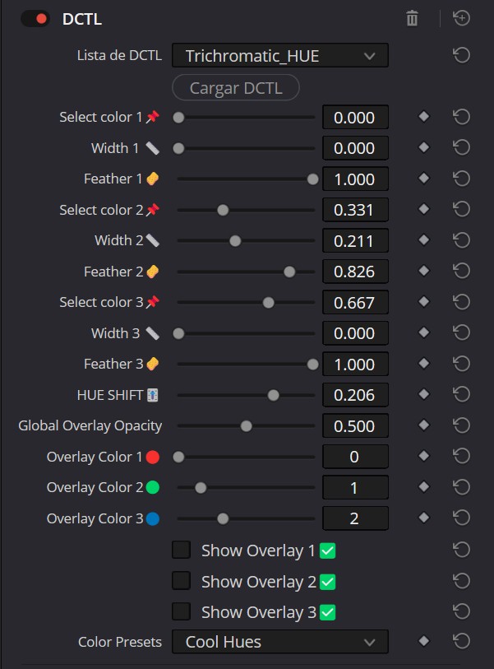Add keyframe for Select color 1
Screen dimensions: 494x669
[x=424, y=118]
